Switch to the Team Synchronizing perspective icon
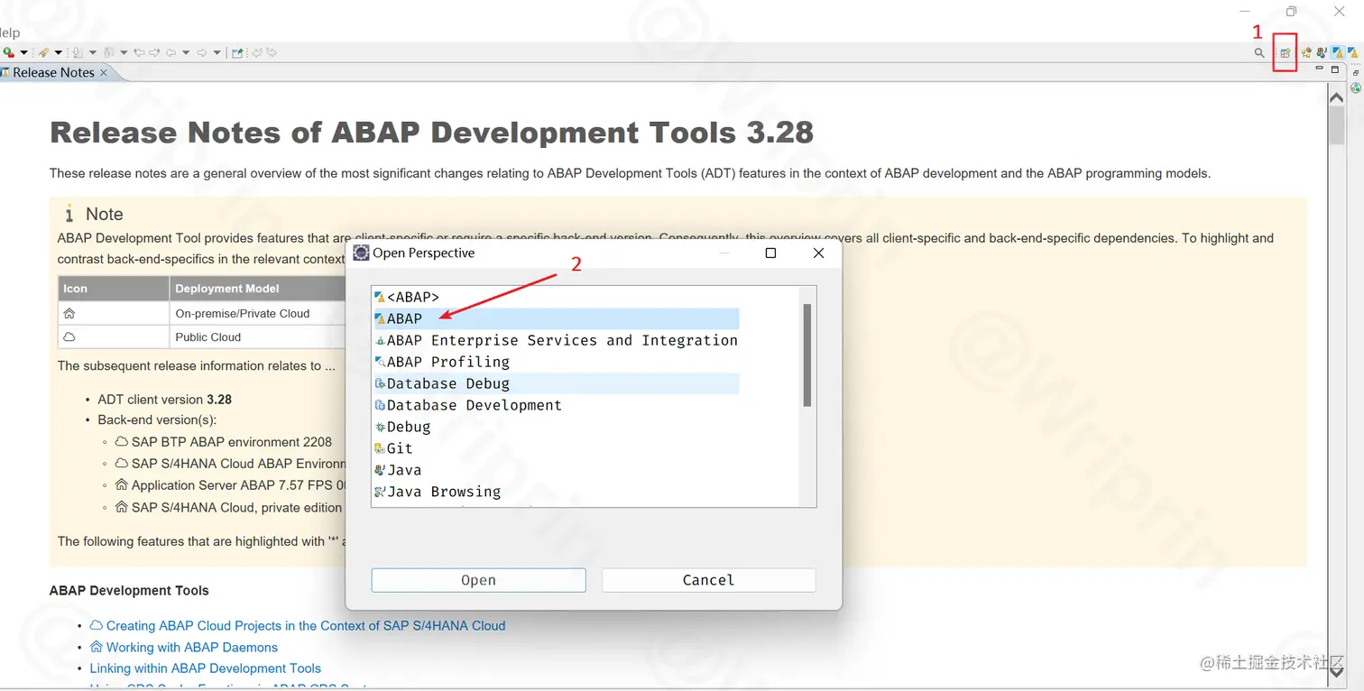This screenshot has width=1364, height=691. (1306, 52)
